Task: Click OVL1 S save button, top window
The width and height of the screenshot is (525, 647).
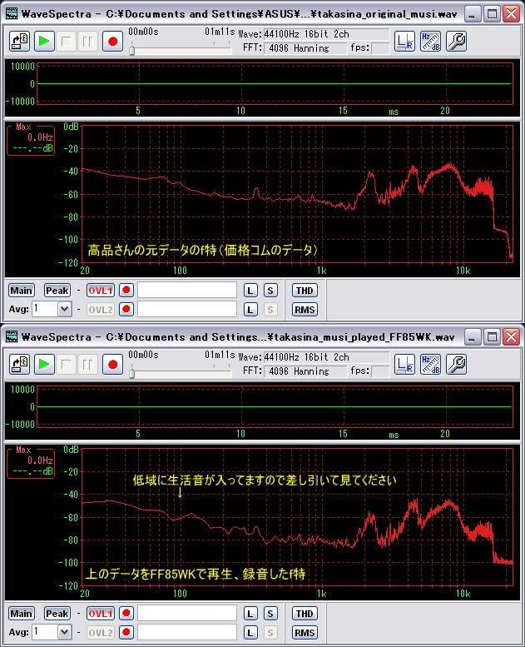Action: click(x=270, y=291)
